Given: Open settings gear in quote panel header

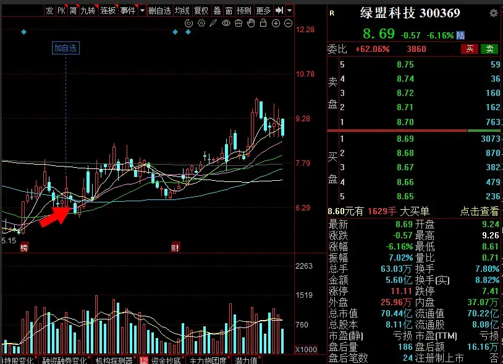Looking at the screenshot, I should (x=494, y=13).
